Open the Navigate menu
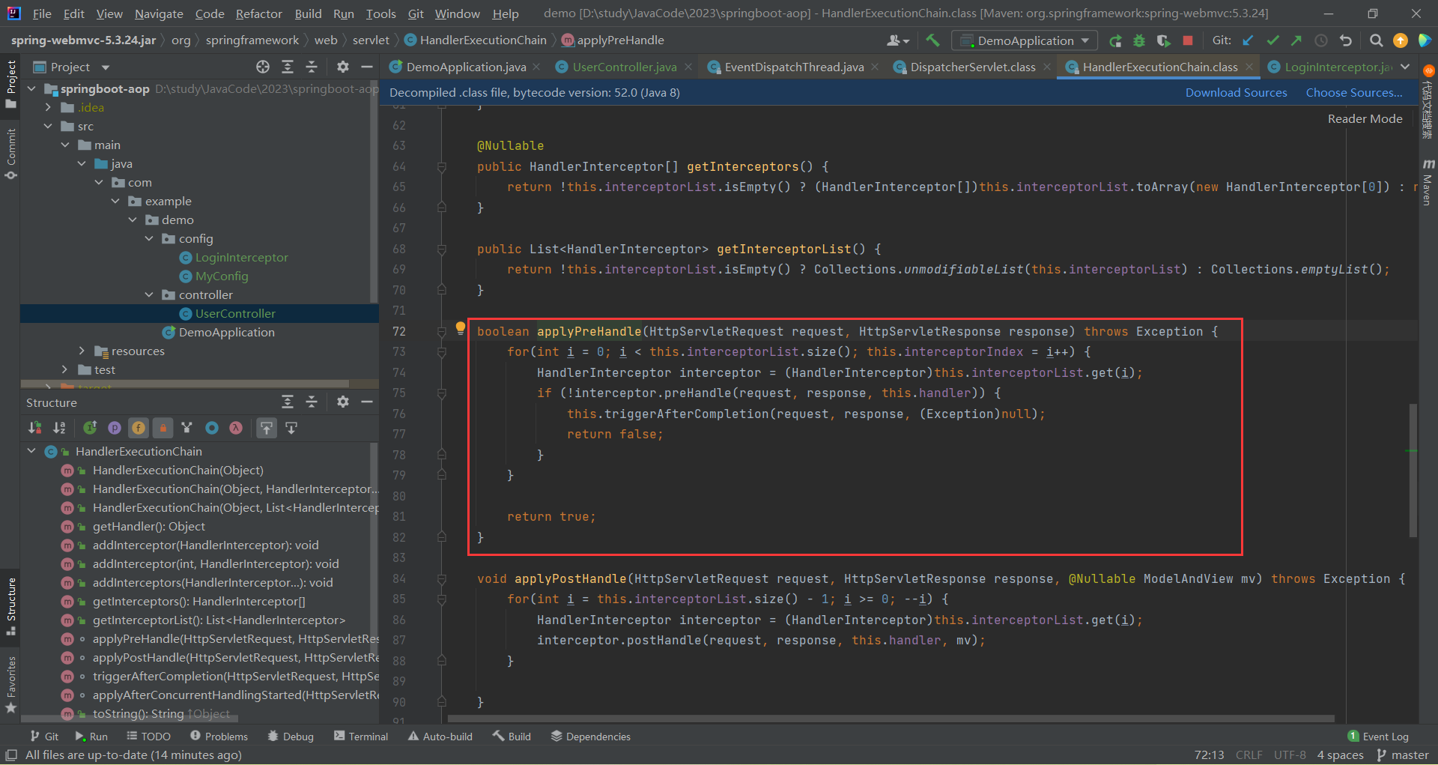 [159, 13]
